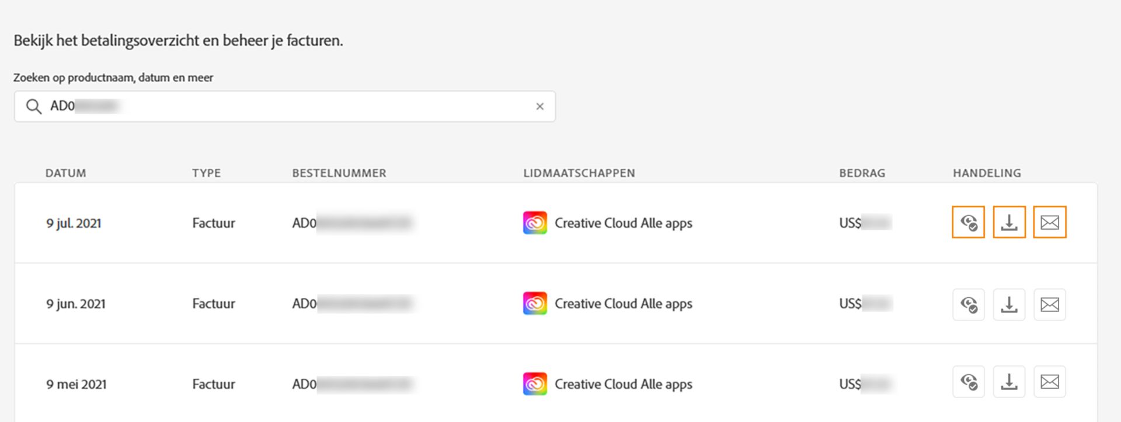The width and height of the screenshot is (1121, 422).
Task: Click Creative Cloud icon in 9 mei row
Action: [x=535, y=384]
